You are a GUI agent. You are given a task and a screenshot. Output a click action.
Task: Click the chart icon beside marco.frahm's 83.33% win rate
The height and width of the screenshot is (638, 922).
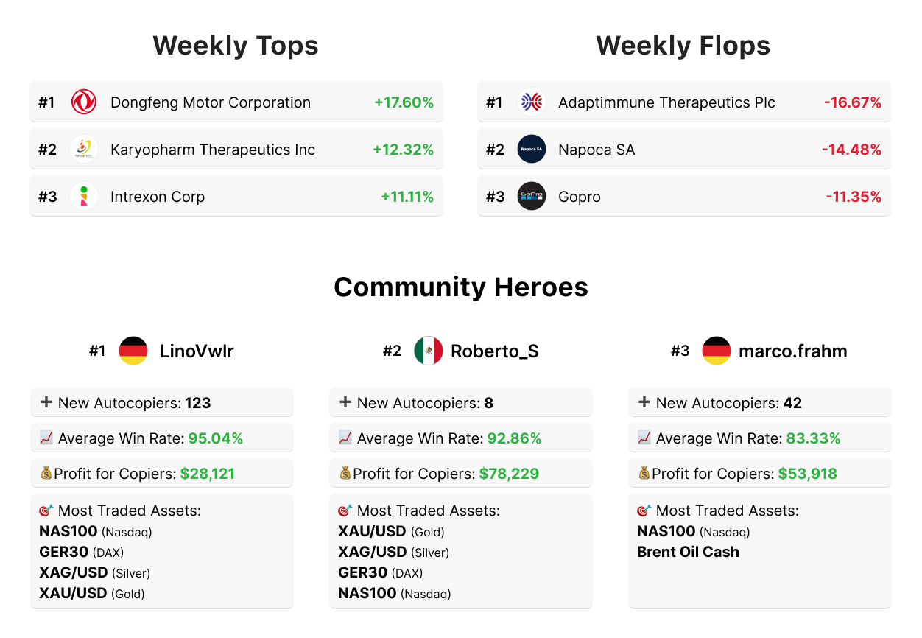644,438
